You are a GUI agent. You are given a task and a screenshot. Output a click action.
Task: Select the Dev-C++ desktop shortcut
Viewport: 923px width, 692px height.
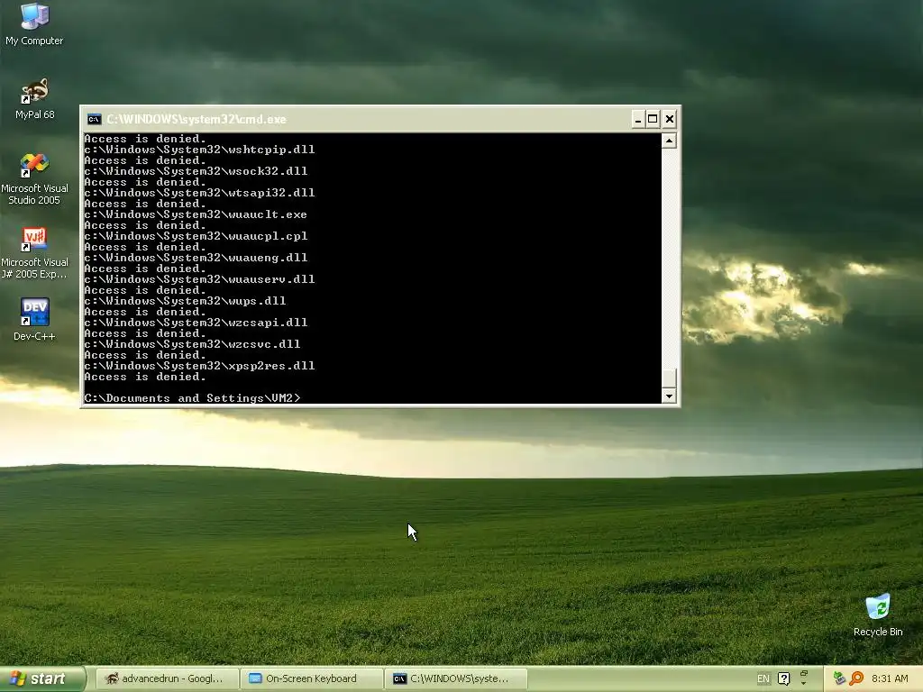coord(34,319)
